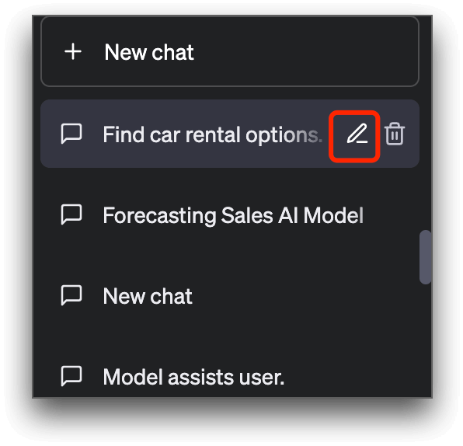Screen dimensions: 463x446
Task: Click the sidebar scrollbar thumb
Action: 425,257
